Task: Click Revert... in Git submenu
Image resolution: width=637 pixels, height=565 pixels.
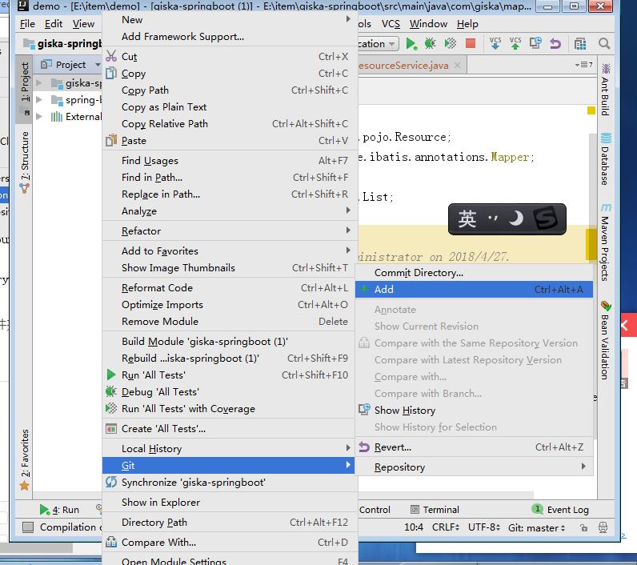Action: click(x=474, y=447)
